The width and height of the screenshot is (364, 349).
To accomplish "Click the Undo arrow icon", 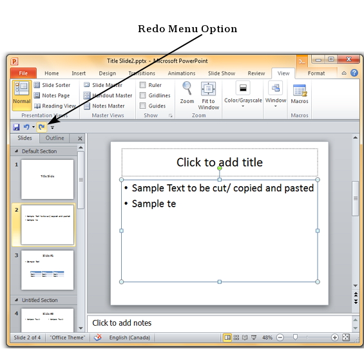I will [26, 127].
